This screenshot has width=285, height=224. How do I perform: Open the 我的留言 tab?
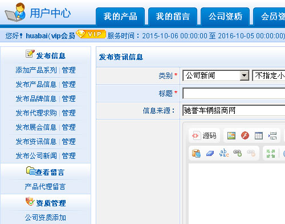click(173, 16)
